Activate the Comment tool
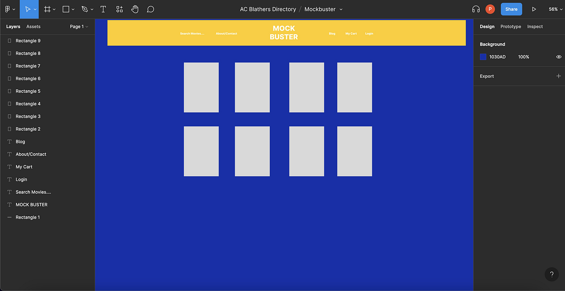This screenshot has width=565, height=291. pyautogui.click(x=150, y=9)
